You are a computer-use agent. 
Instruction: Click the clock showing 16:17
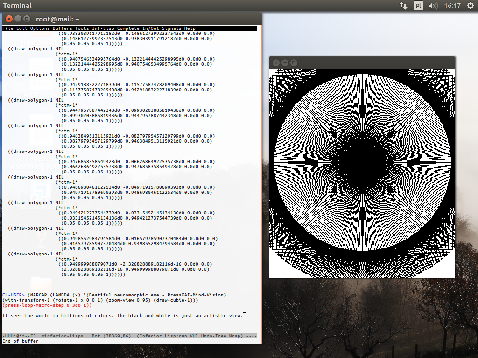pos(452,6)
